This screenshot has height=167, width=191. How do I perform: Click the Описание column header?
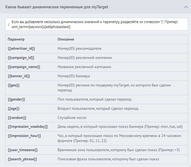66,39
